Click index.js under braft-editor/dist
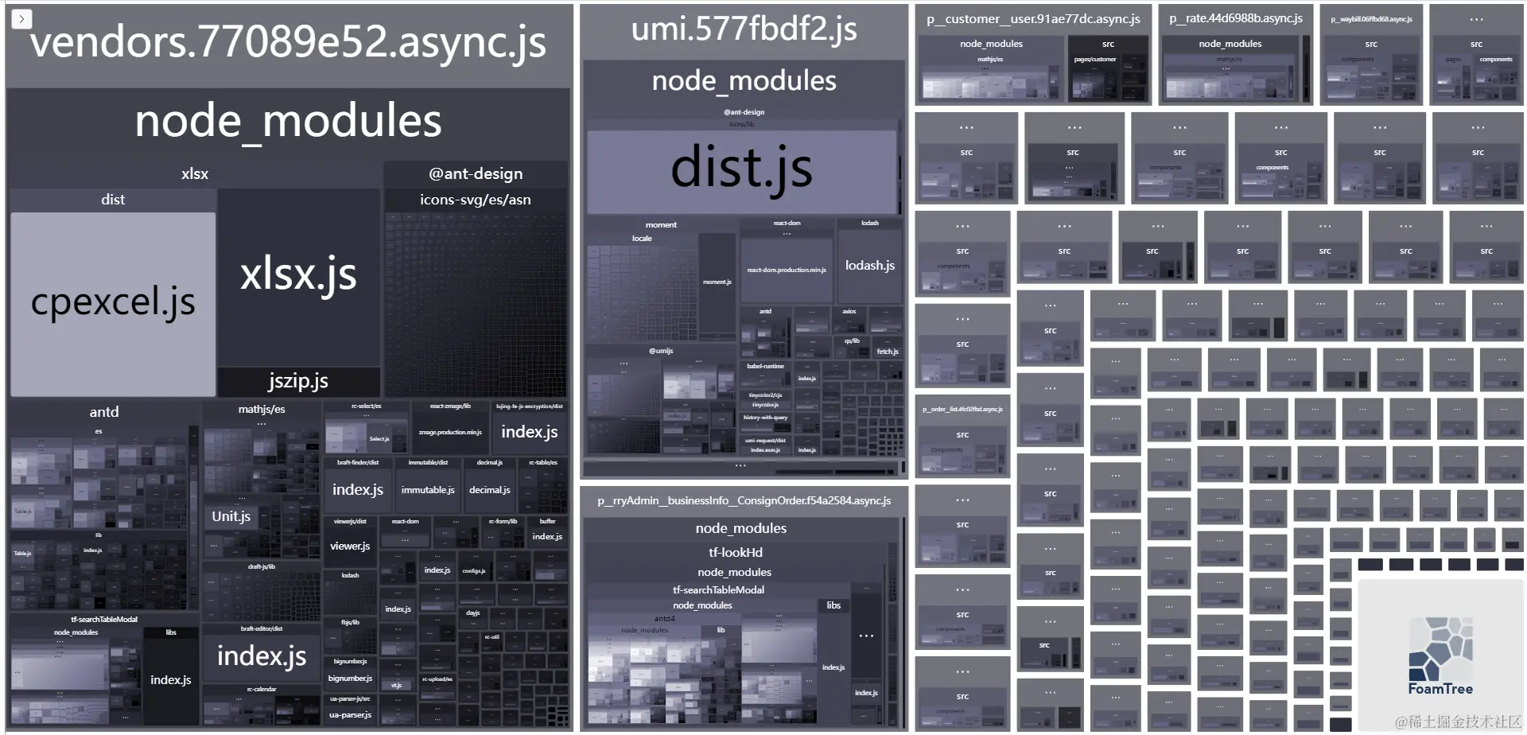This screenshot has width=1527, height=735. coord(262,656)
